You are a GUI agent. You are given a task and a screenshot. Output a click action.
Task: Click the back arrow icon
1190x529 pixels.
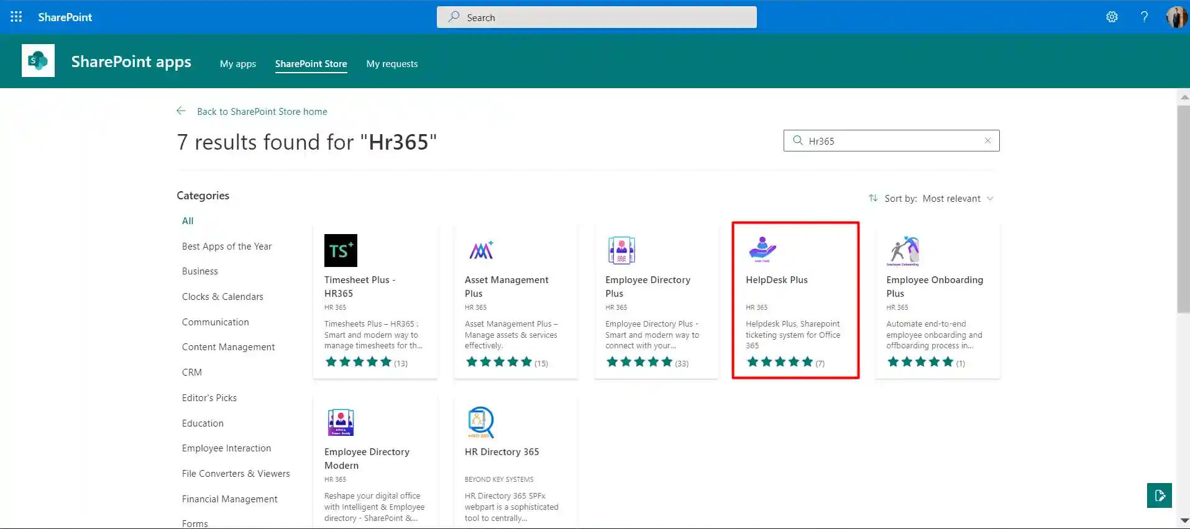[181, 111]
